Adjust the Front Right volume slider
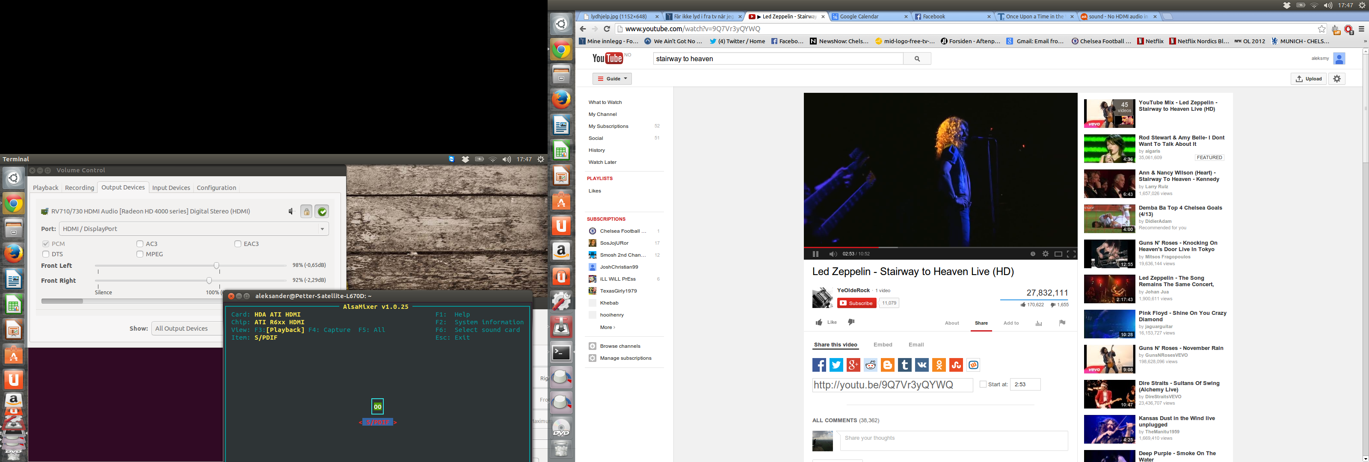This screenshot has height=462, width=1369. coord(209,280)
